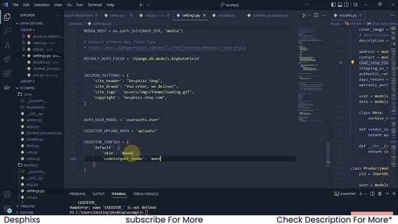Image resolution: width=398 pixels, height=224 pixels.
Task: Click the Go Forward arrow in title bar
Action: coord(148,4)
